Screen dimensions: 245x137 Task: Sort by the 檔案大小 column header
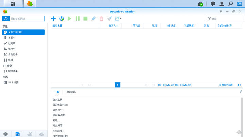coord(113,25)
